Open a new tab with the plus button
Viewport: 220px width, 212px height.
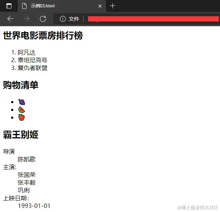(112, 6)
